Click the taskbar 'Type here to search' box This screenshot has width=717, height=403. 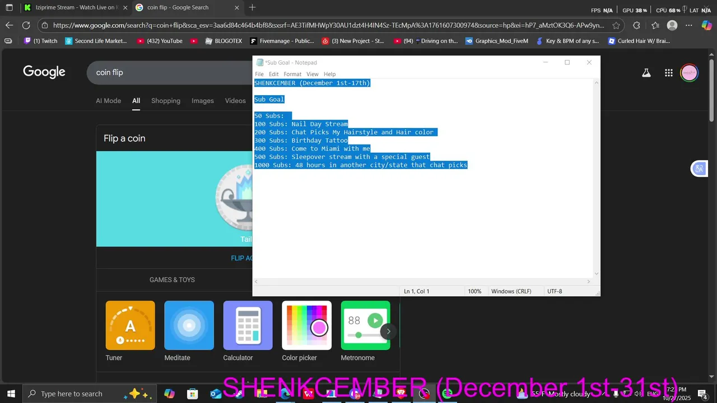(89, 393)
